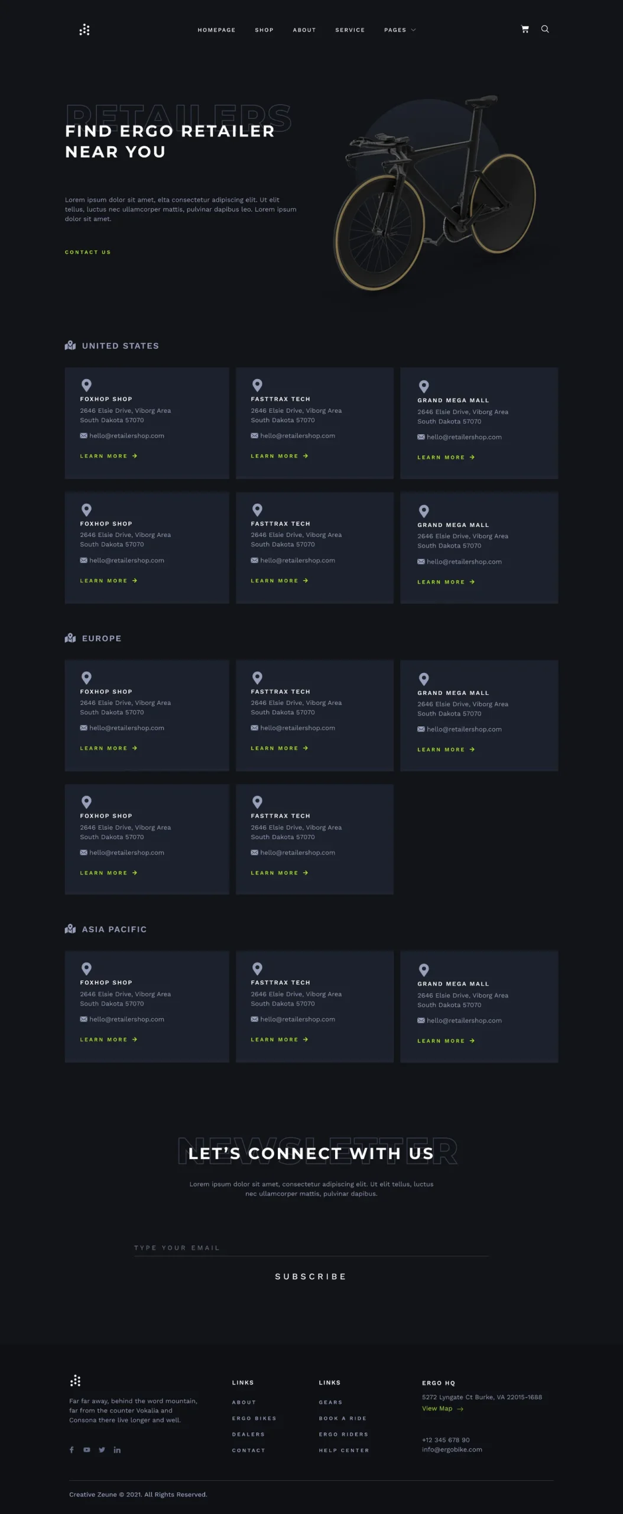The image size is (623, 1514).
Task: Open the Twitter social icon in footer
Action: point(102,1450)
